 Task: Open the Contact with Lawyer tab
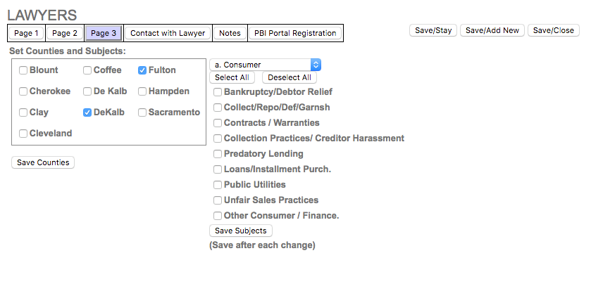[168, 33]
